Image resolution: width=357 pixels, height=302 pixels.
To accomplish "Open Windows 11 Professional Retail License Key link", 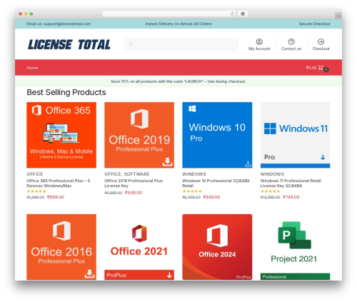I will [291, 183].
